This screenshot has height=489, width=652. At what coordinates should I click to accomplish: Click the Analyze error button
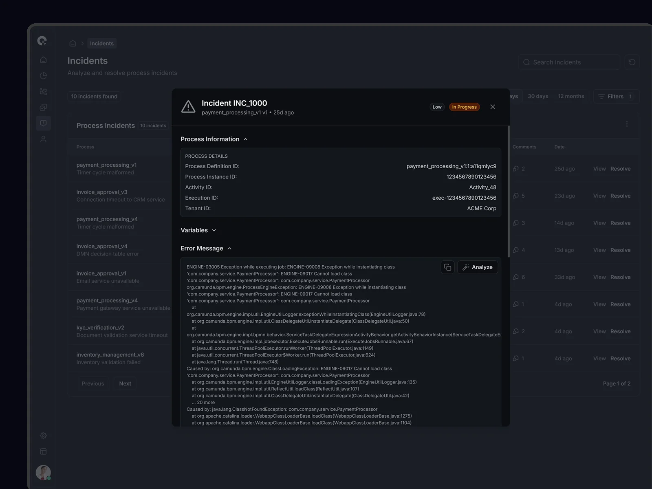pyautogui.click(x=478, y=267)
